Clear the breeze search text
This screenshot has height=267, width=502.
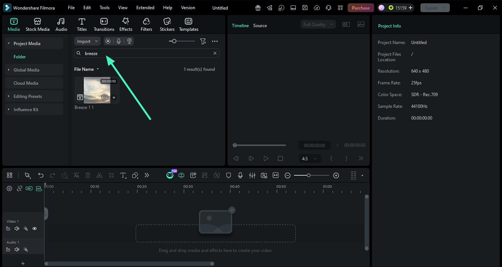pyautogui.click(x=215, y=53)
